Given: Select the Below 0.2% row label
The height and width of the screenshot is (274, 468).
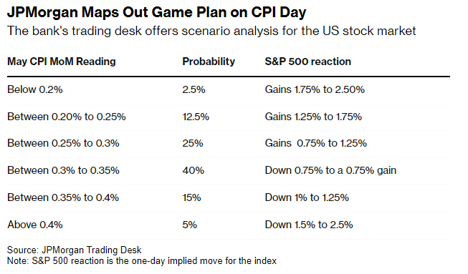Looking at the screenshot, I should (35, 89).
